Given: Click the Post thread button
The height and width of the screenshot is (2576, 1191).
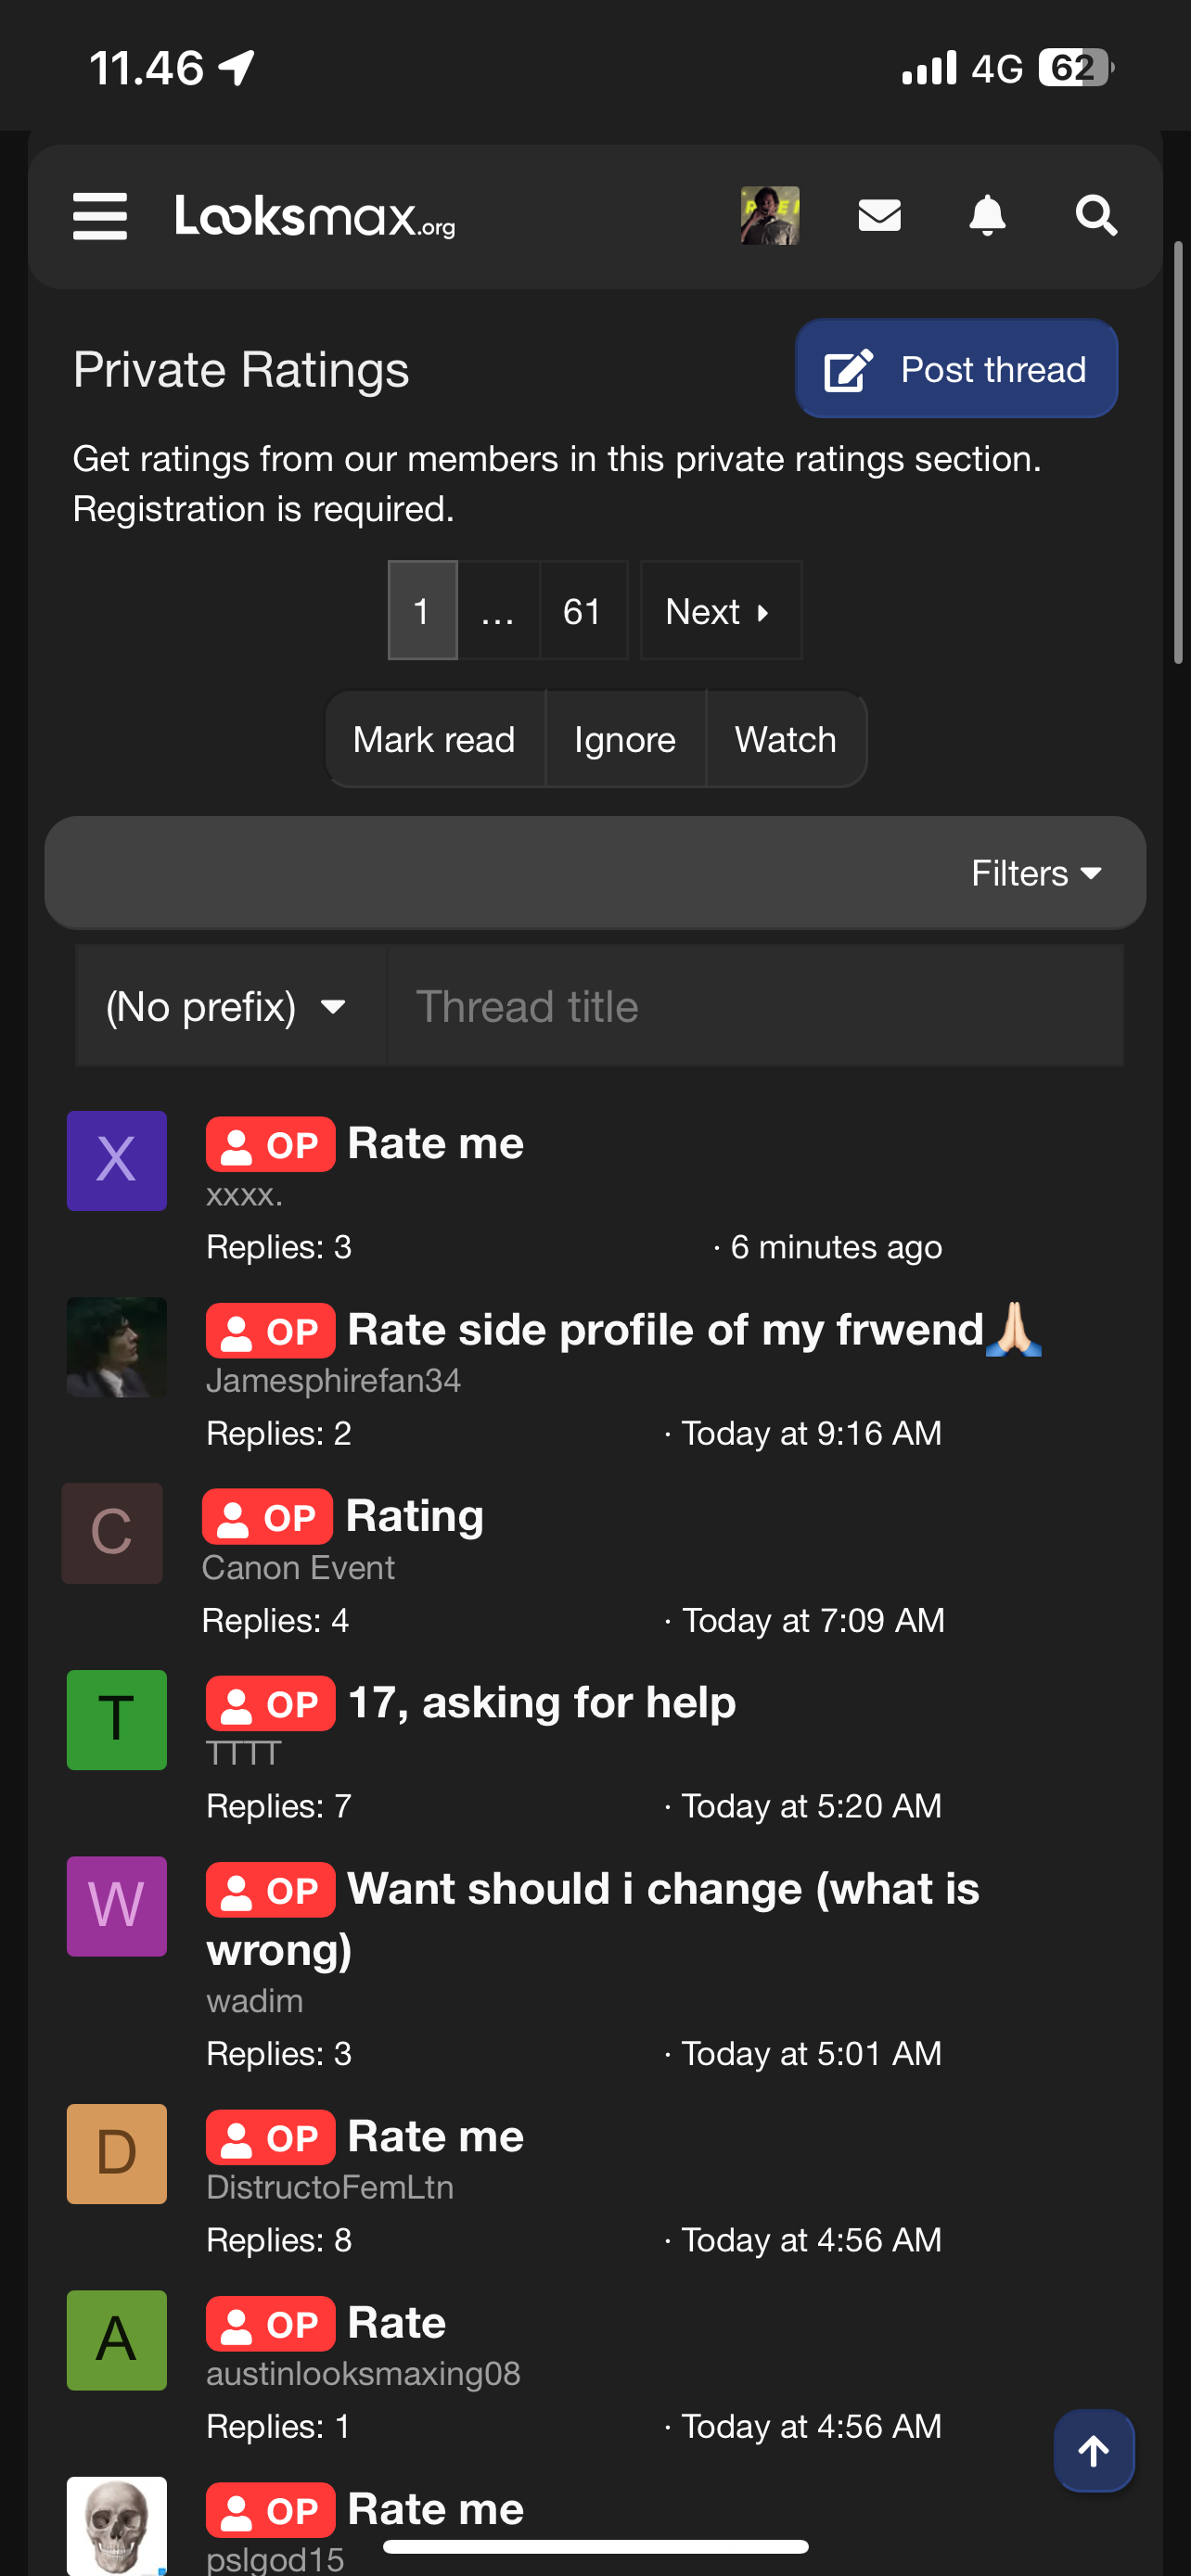Looking at the screenshot, I should 956,369.
